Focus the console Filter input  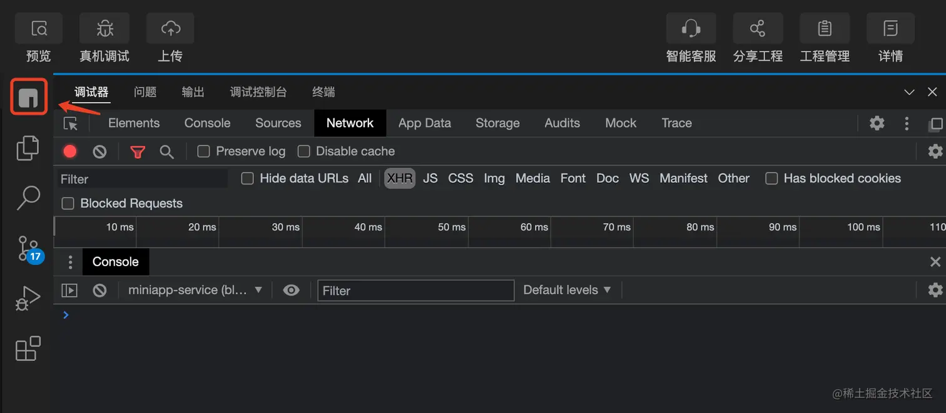click(x=415, y=291)
